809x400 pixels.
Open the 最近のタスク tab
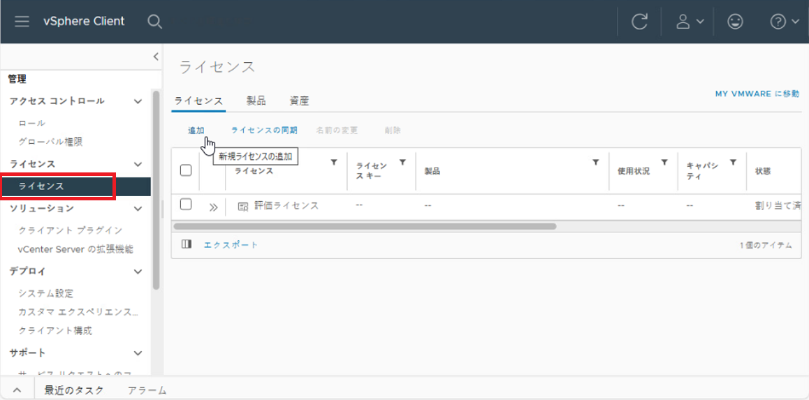click(x=74, y=390)
